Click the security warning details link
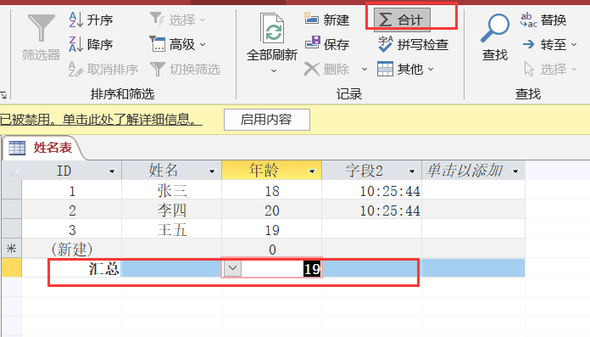This screenshot has height=337, width=590. pyautogui.click(x=101, y=120)
